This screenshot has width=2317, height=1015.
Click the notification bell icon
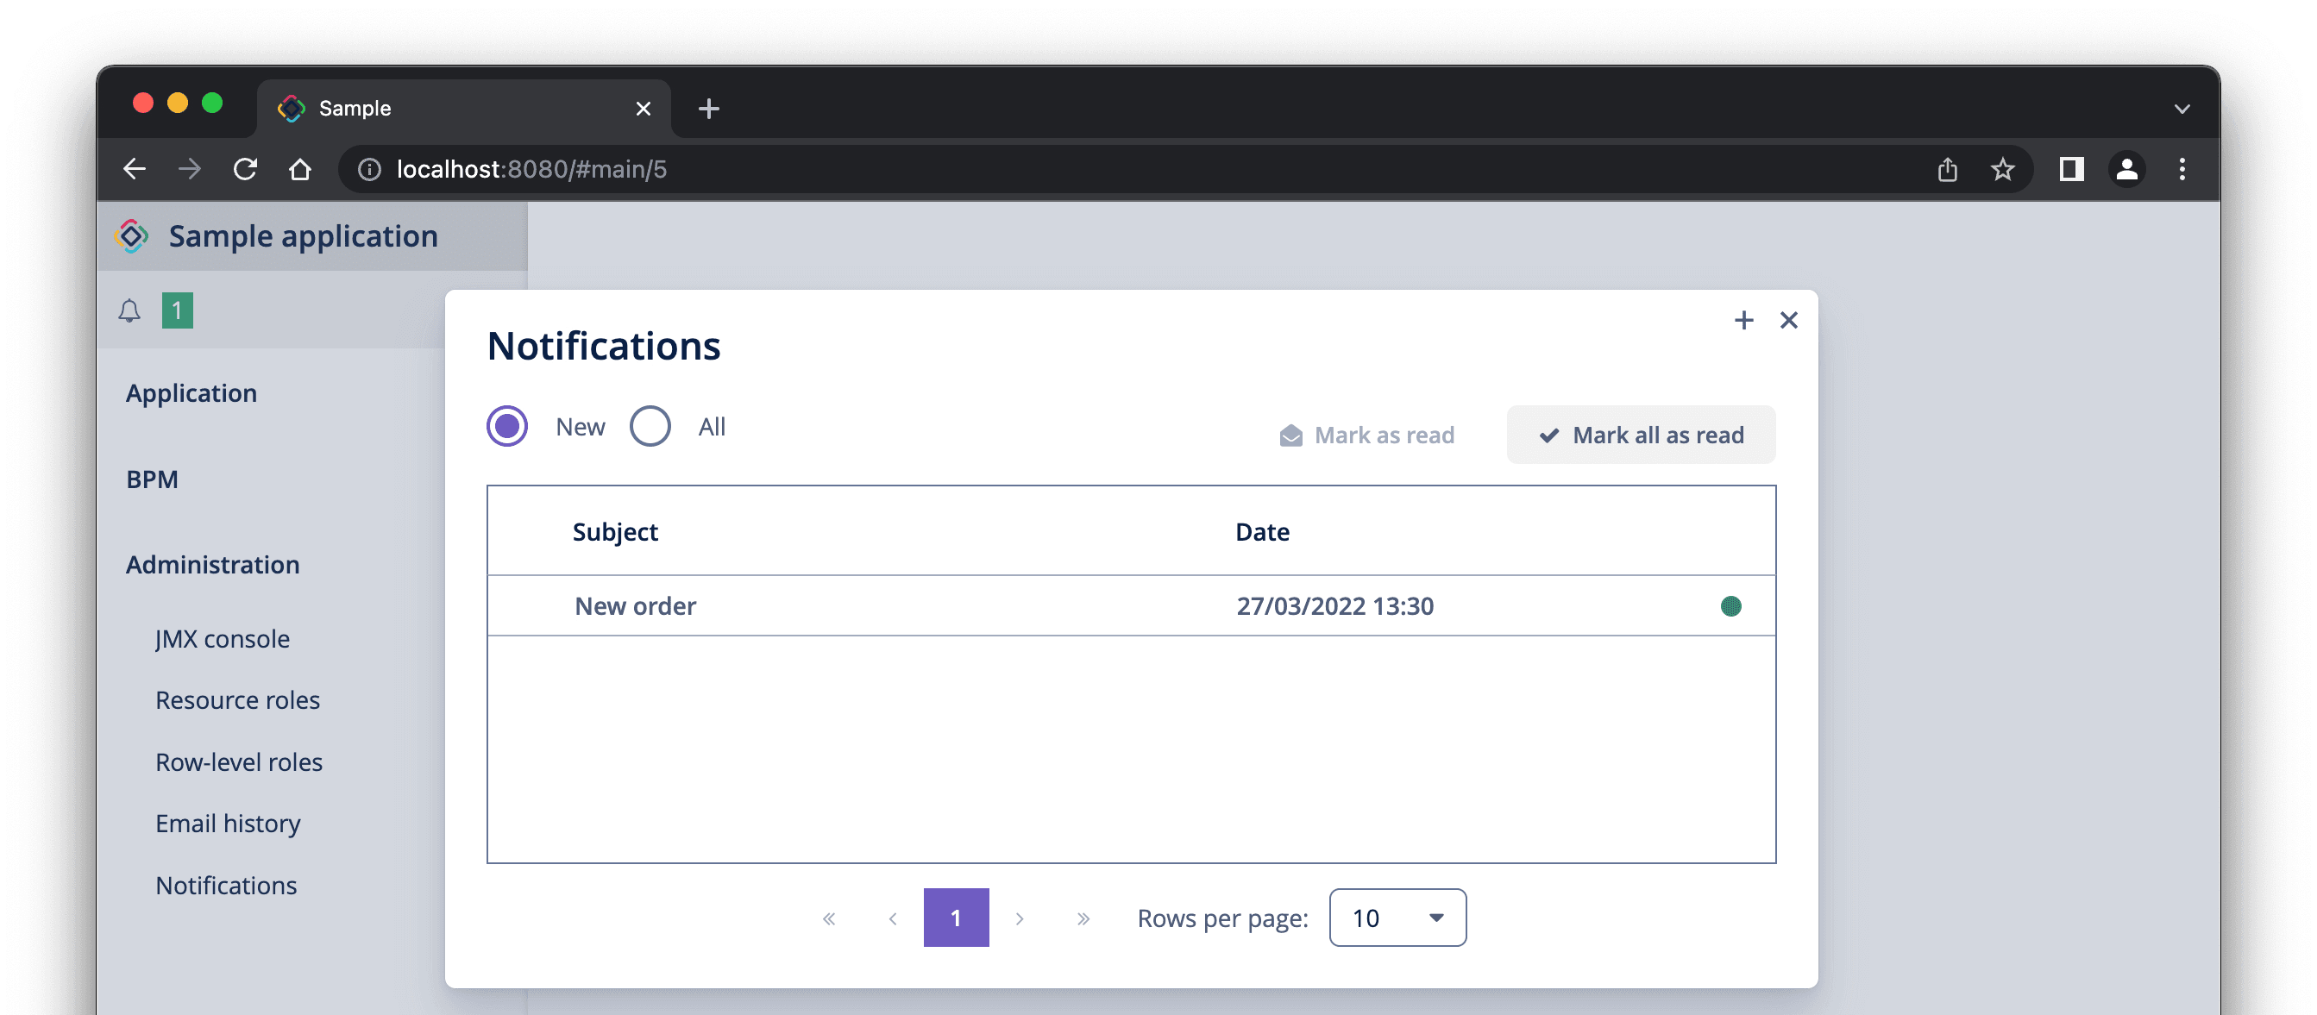129,311
